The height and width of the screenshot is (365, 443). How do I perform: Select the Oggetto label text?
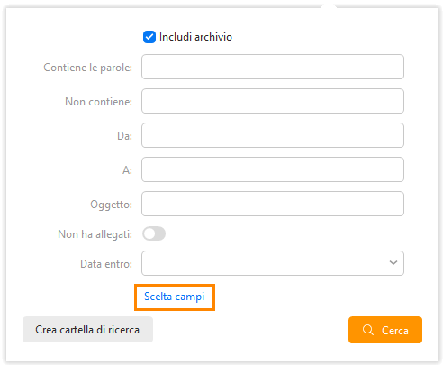click(111, 205)
